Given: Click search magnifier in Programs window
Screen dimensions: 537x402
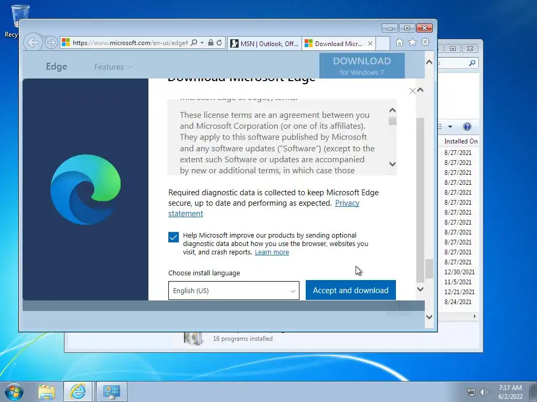Looking at the screenshot, I should (472, 63).
